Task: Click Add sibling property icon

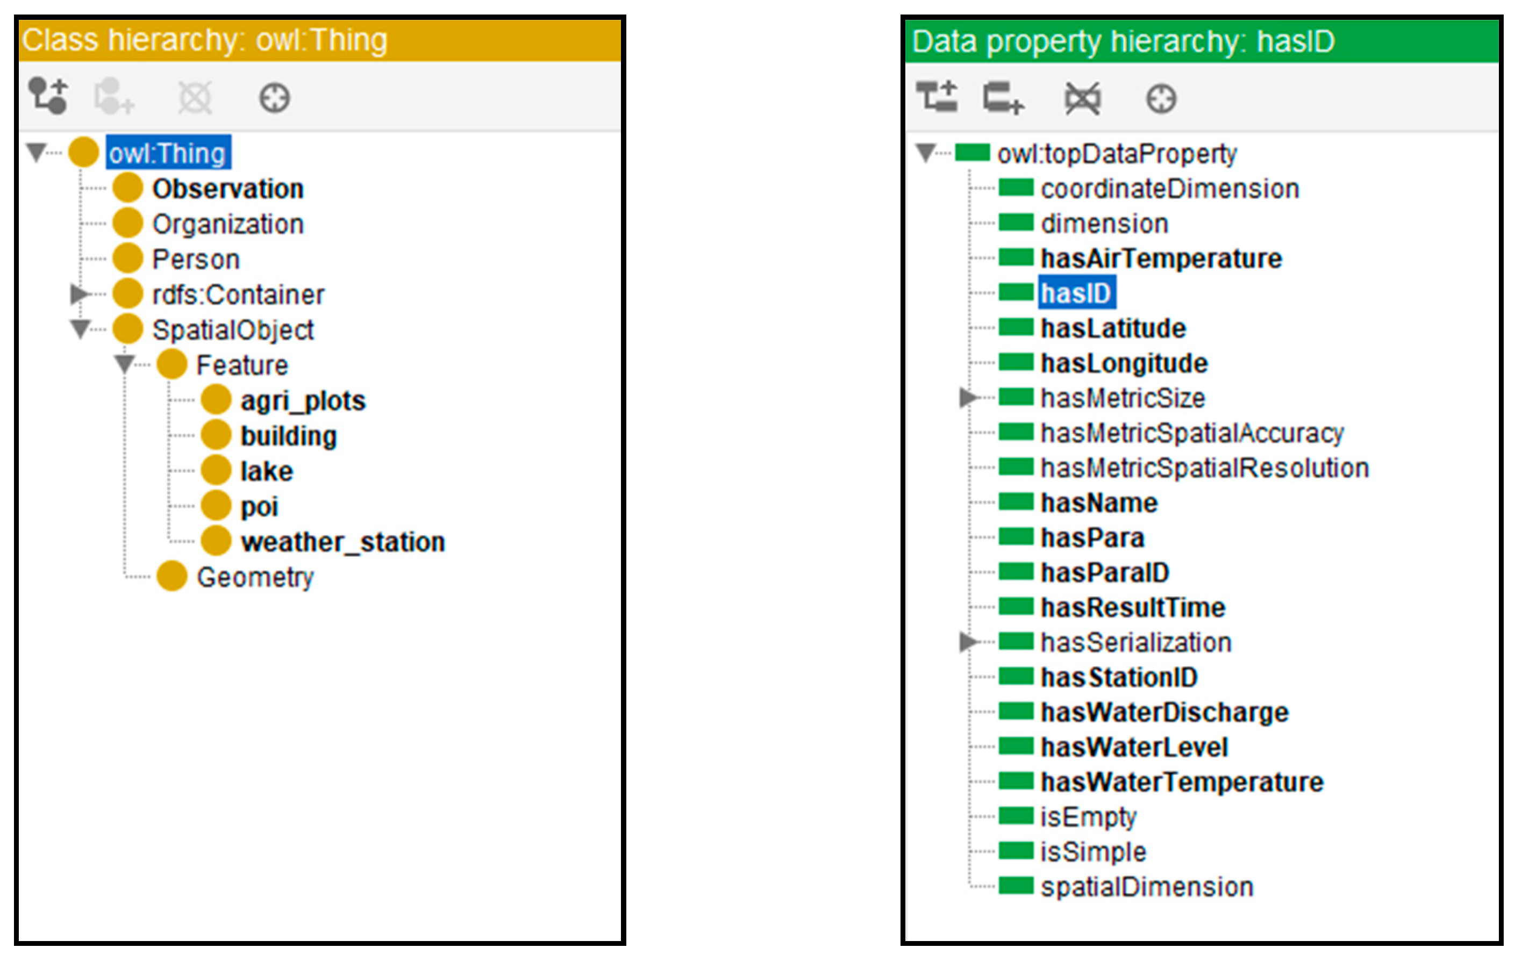Action: click(x=1003, y=98)
